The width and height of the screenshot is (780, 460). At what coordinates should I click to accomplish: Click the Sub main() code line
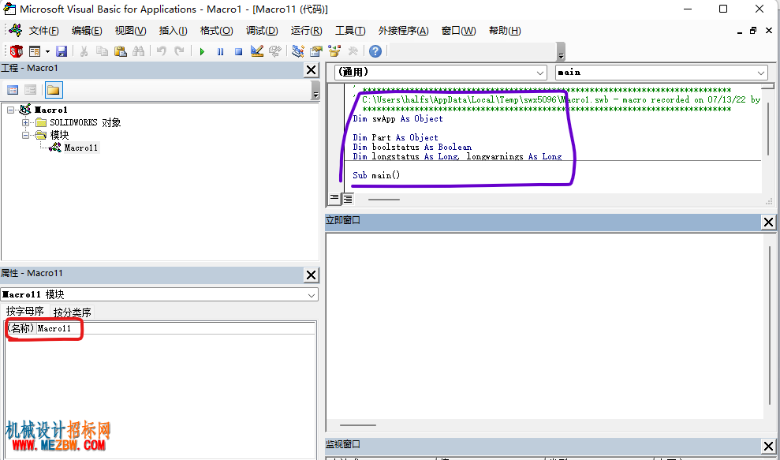[376, 175]
